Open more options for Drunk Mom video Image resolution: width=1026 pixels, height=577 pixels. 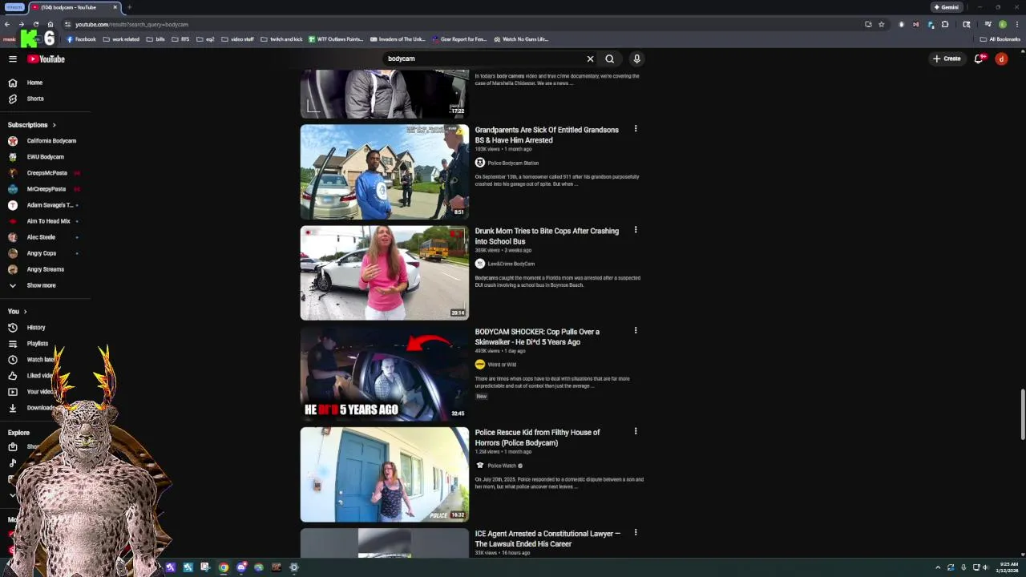click(x=636, y=230)
